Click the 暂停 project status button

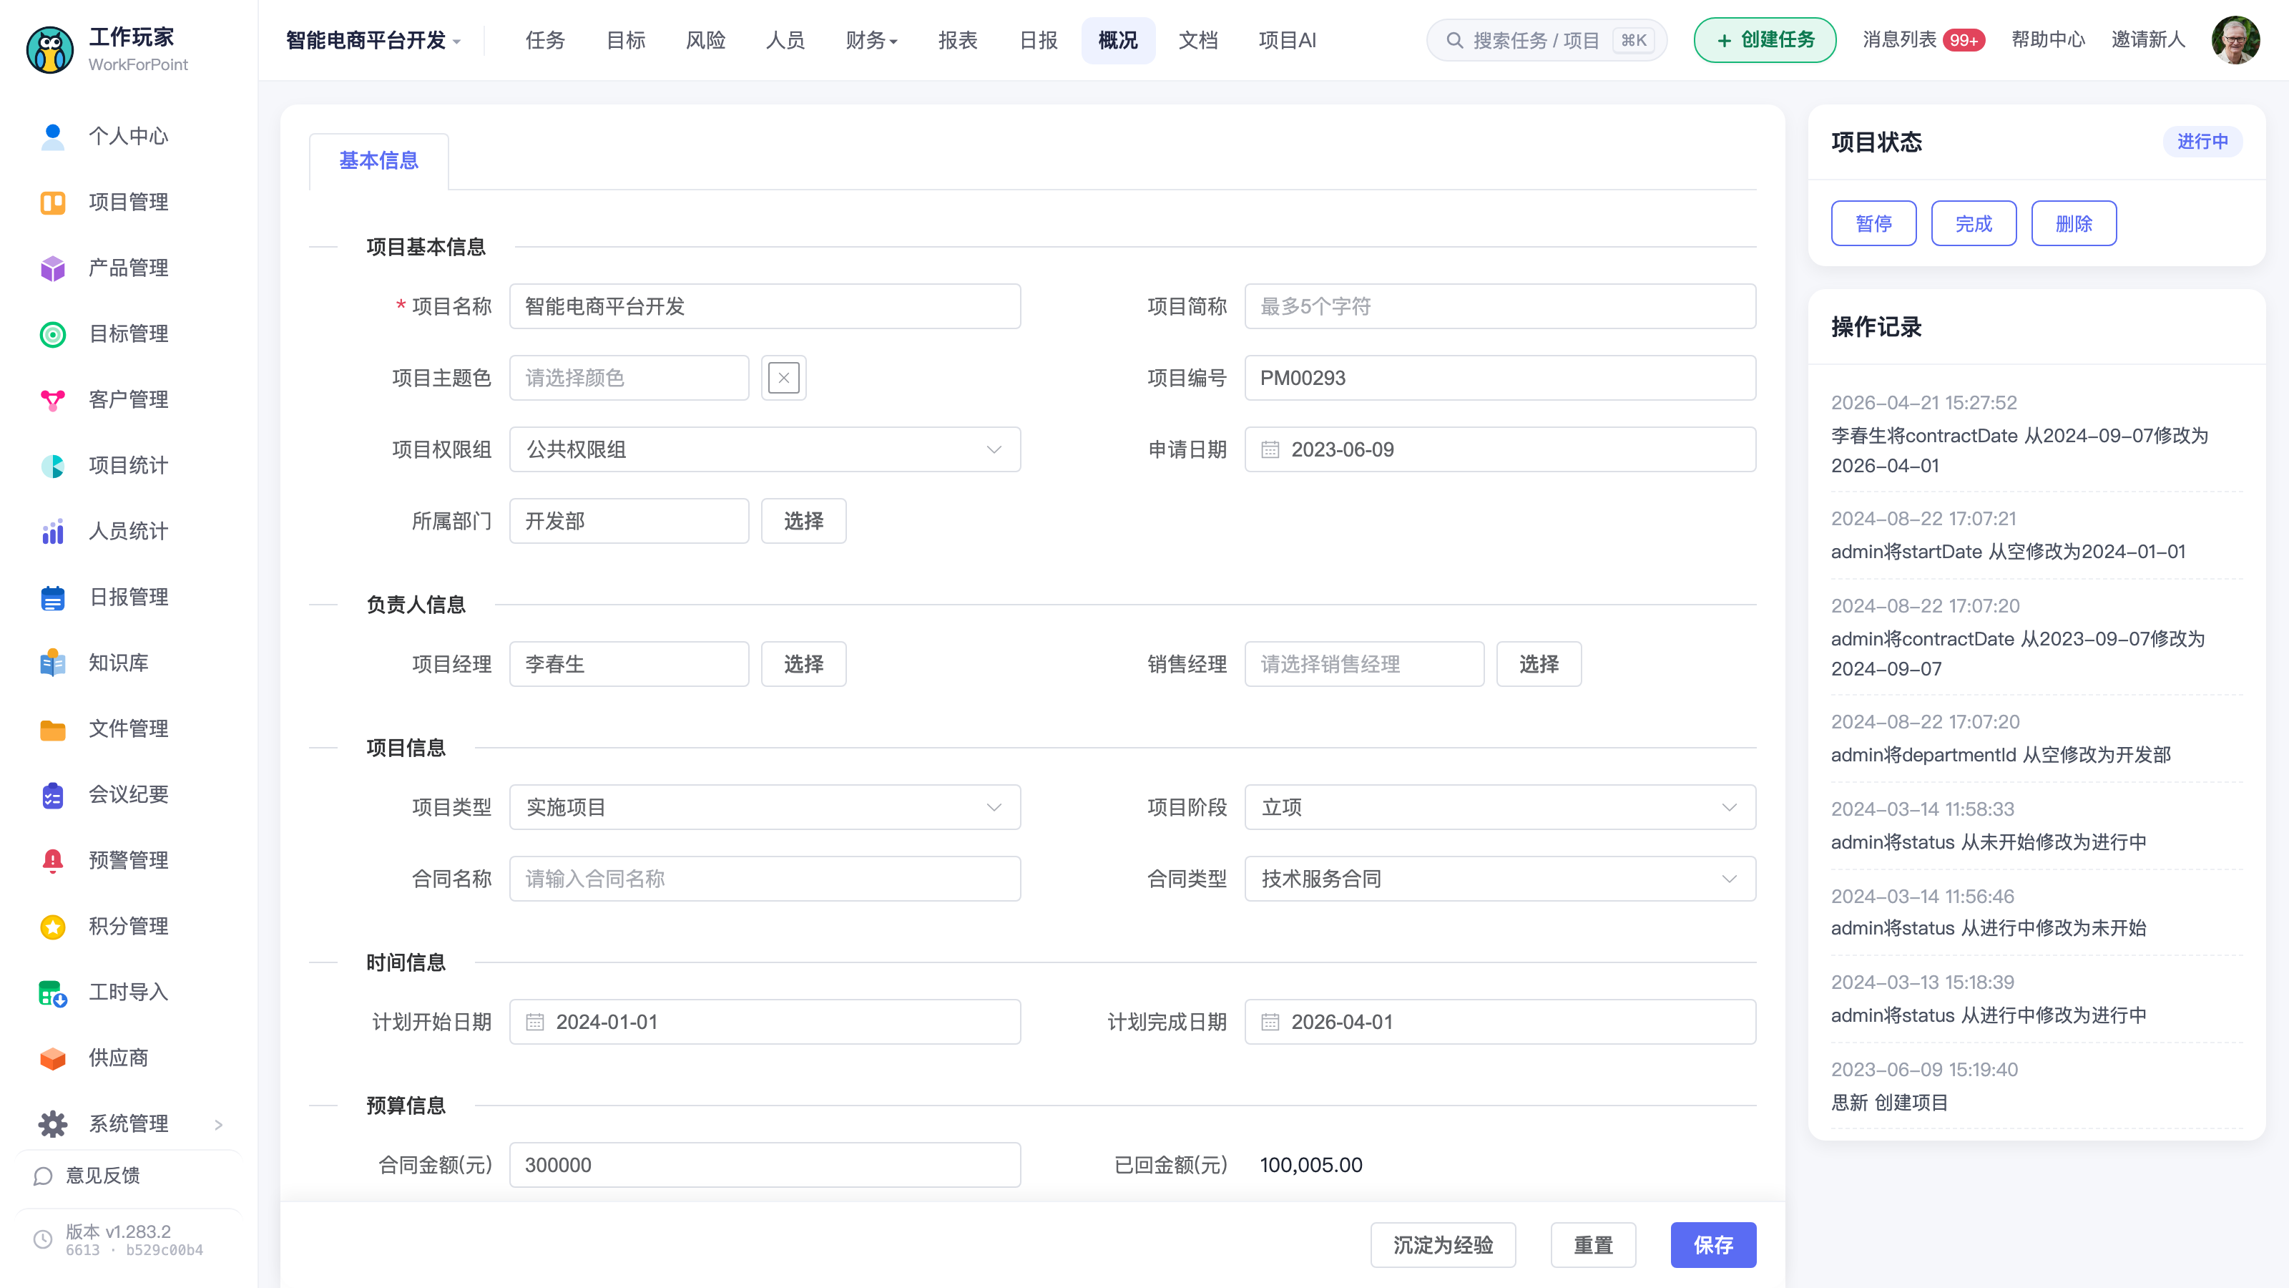click(1873, 223)
